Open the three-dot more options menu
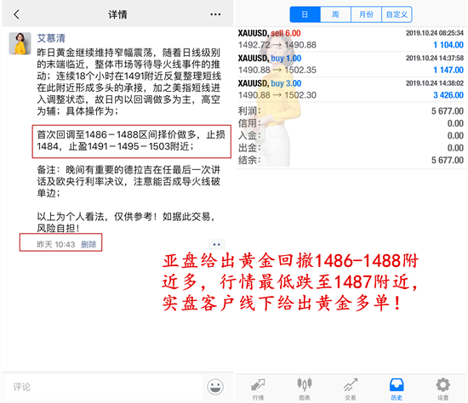The image size is (468, 403). pyautogui.click(x=215, y=14)
